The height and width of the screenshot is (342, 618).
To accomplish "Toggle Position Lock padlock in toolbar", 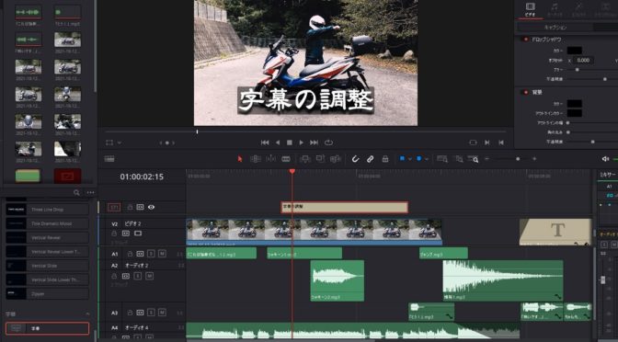I will tap(385, 159).
